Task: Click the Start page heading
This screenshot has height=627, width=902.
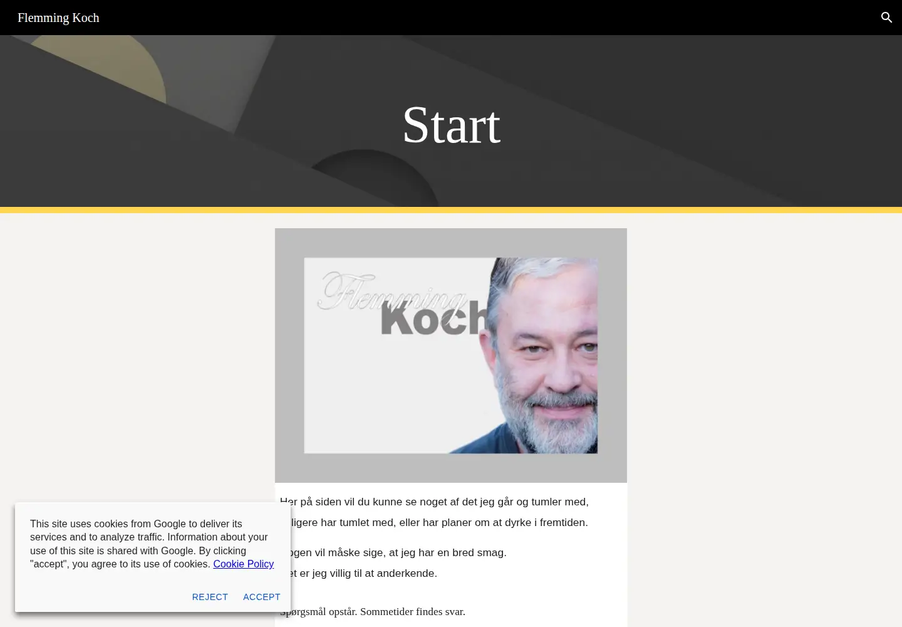Action: 451,125
